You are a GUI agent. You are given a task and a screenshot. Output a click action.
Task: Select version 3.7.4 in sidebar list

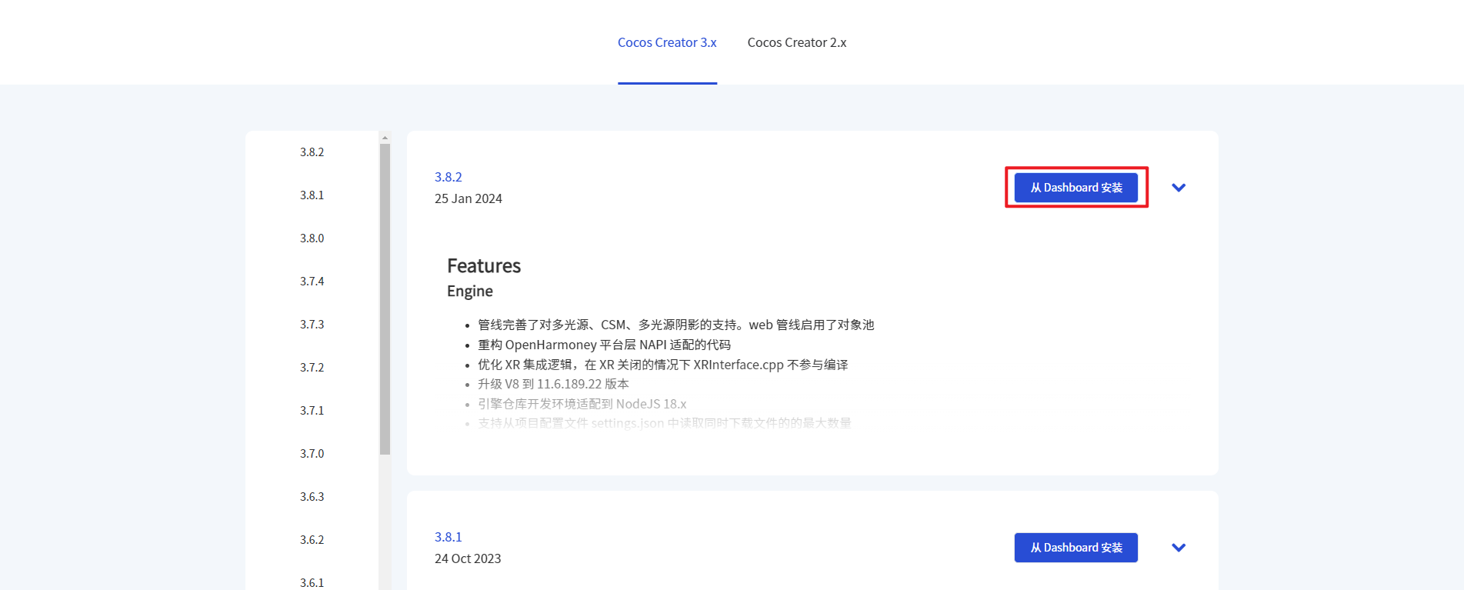click(312, 282)
